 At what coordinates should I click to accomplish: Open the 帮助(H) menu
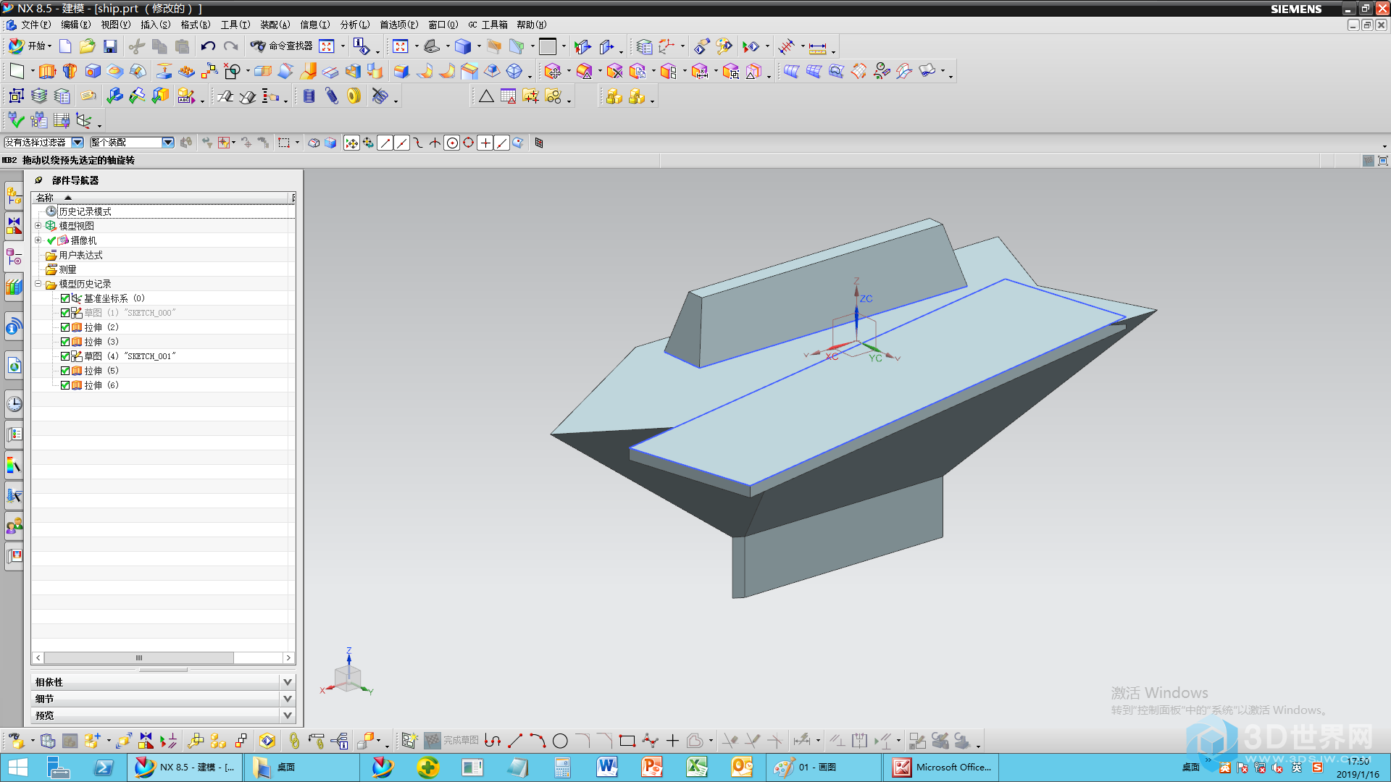[x=532, y=25]
